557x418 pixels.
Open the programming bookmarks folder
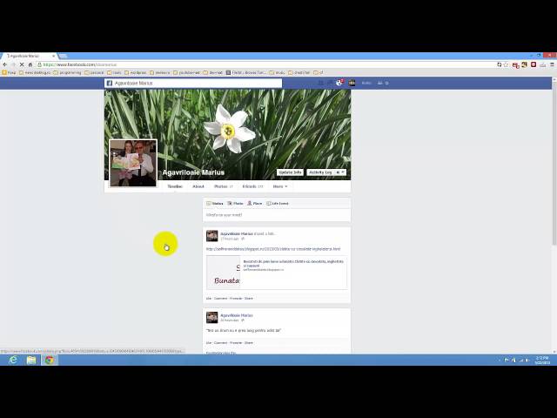point(67,72)
